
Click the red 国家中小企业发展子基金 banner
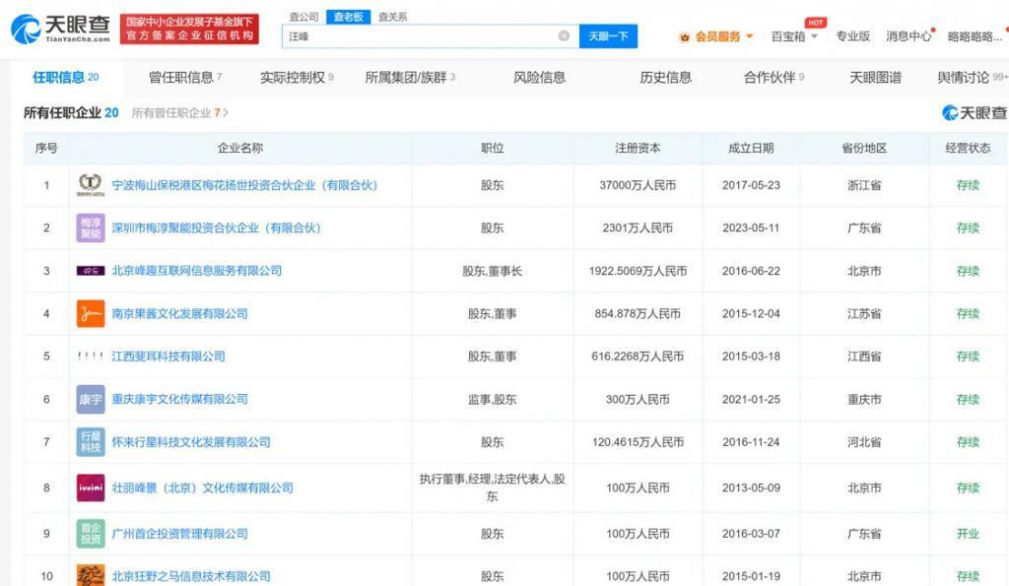[x=189, y=29]
